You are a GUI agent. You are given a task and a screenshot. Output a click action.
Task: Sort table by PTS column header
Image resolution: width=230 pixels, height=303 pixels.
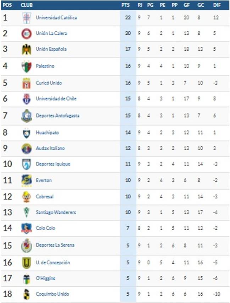pos(125,5)
